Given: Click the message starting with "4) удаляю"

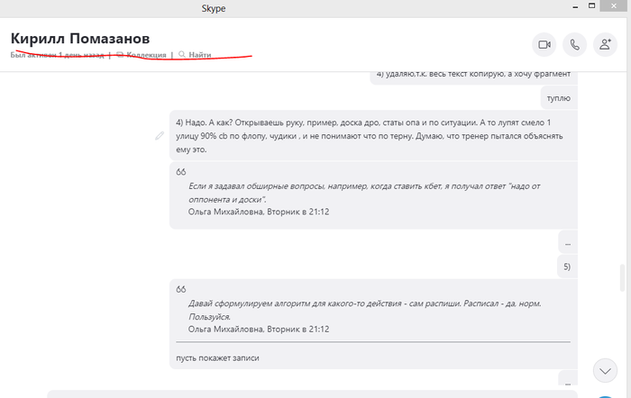Looking at the screenshot, I should pyautogui.click(x=473, y=74).
